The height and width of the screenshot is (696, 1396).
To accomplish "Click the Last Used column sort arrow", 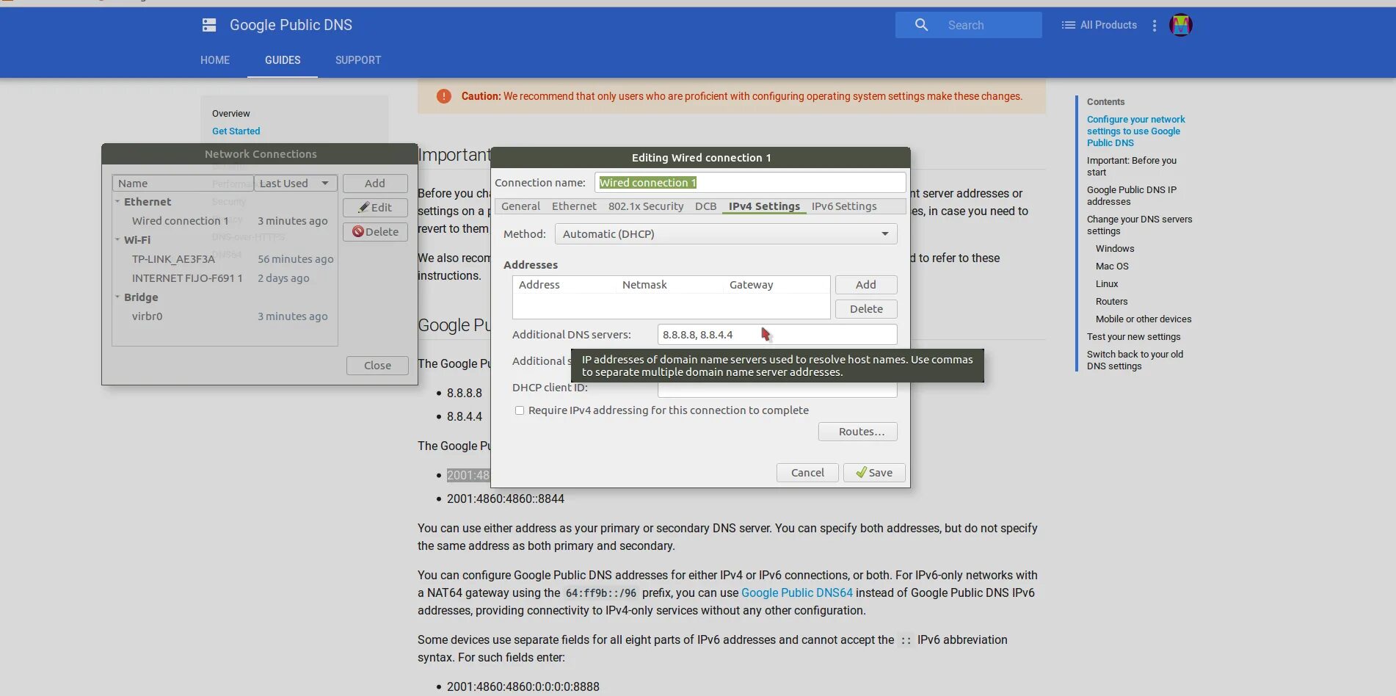I will (325, 183).
